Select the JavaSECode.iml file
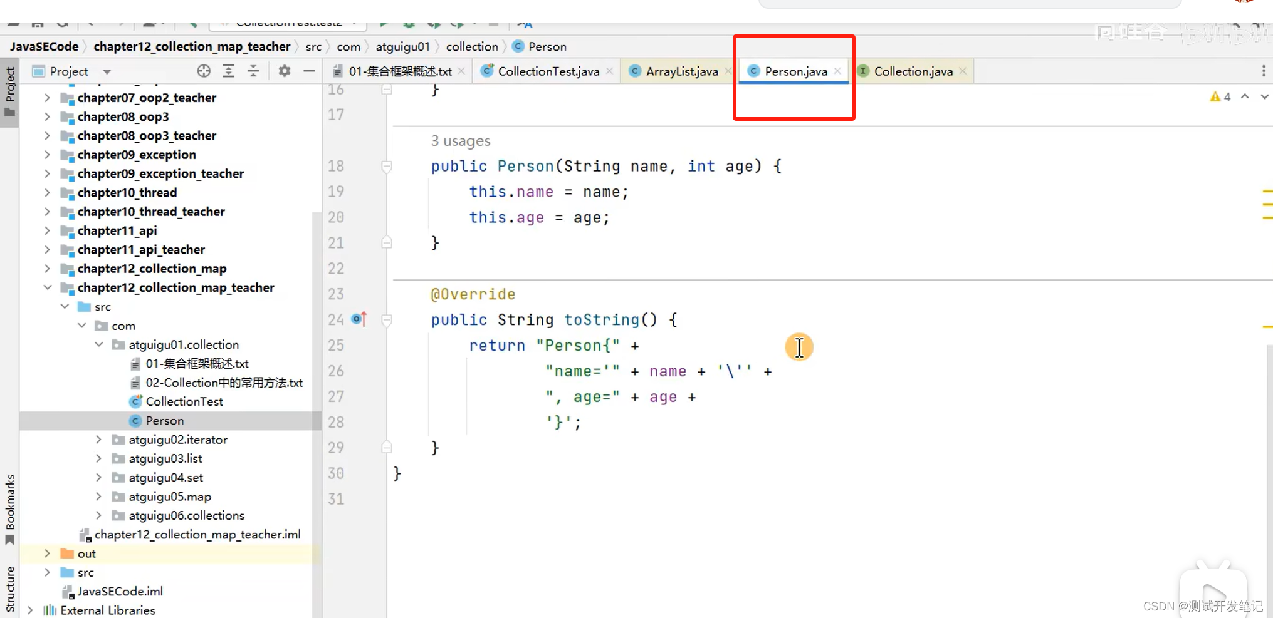This screenshot has height=618, width=1273. 120,592
